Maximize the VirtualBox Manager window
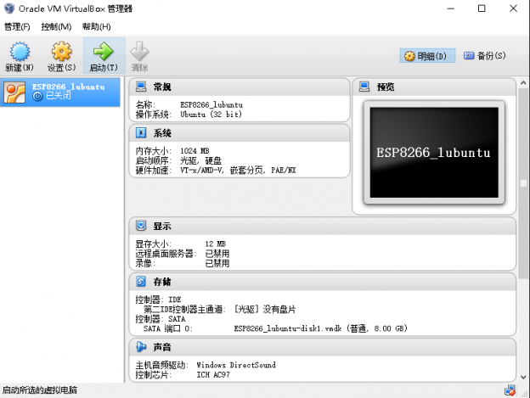Viewport: 530px width, 398px height. pos(482,8)
